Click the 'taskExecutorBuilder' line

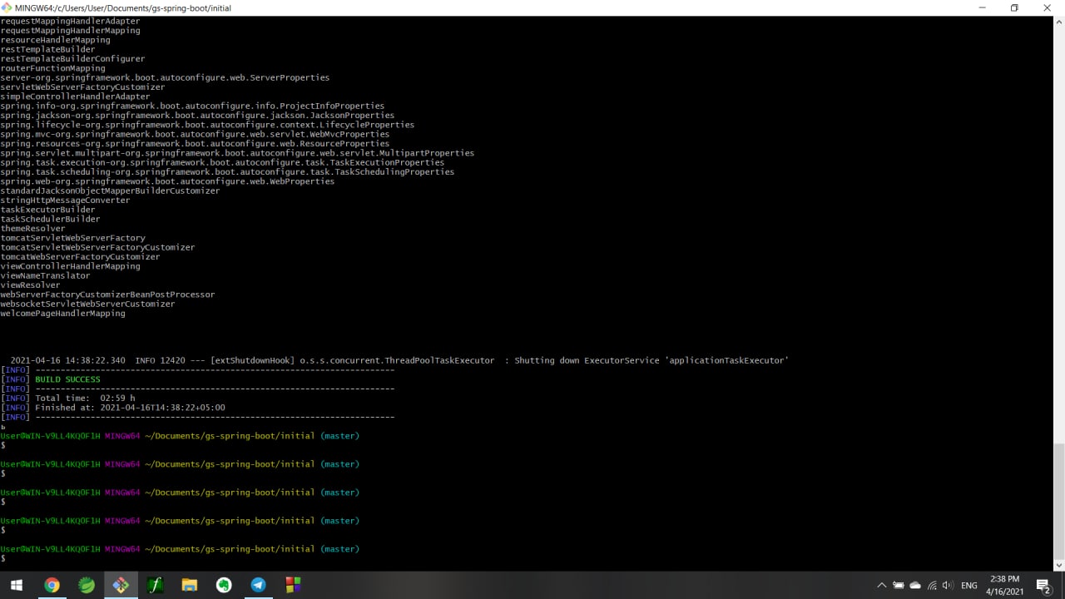(x=47, y=210)
